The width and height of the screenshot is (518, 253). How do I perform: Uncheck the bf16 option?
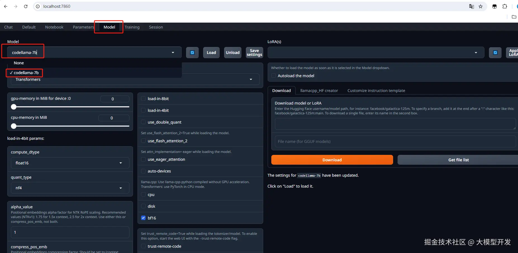tap(143, 218)
